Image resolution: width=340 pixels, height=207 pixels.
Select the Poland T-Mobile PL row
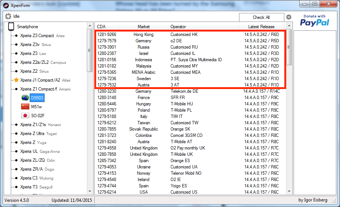click(x=190, y=110)
